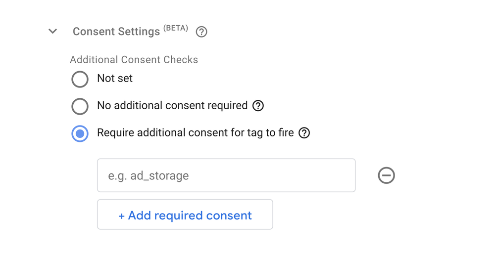The image size is (495, 255).
Task: Collapse the Consent Settings section chevron
Action: pos(53,31)
